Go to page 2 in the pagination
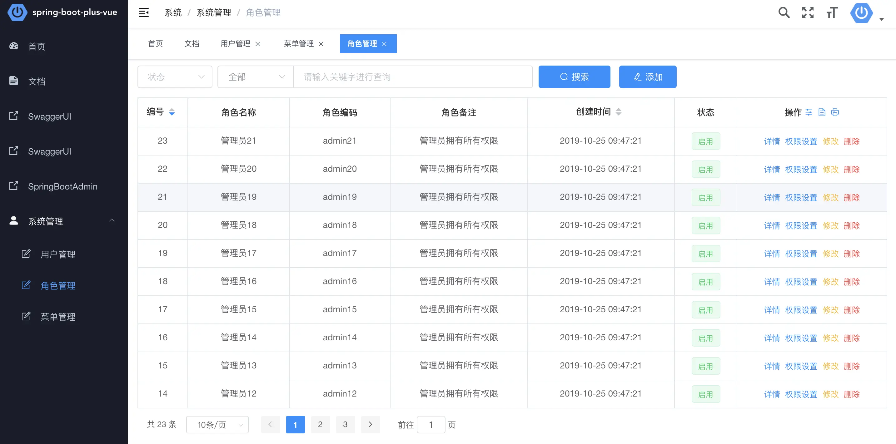Viewport: 896px width, 444px height. pos(320,425)
